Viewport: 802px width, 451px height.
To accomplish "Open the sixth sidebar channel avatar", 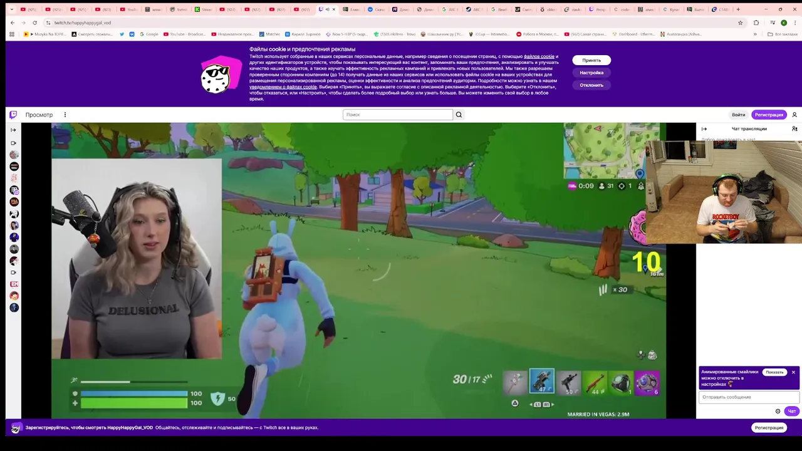I will coord(14,214).
